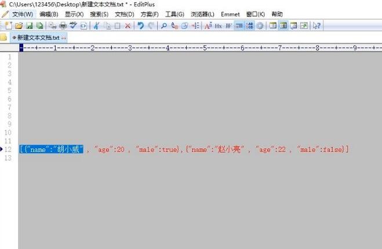Click the "age":20 text
Screen dimensions: 382x249
[x=110, y=149]
